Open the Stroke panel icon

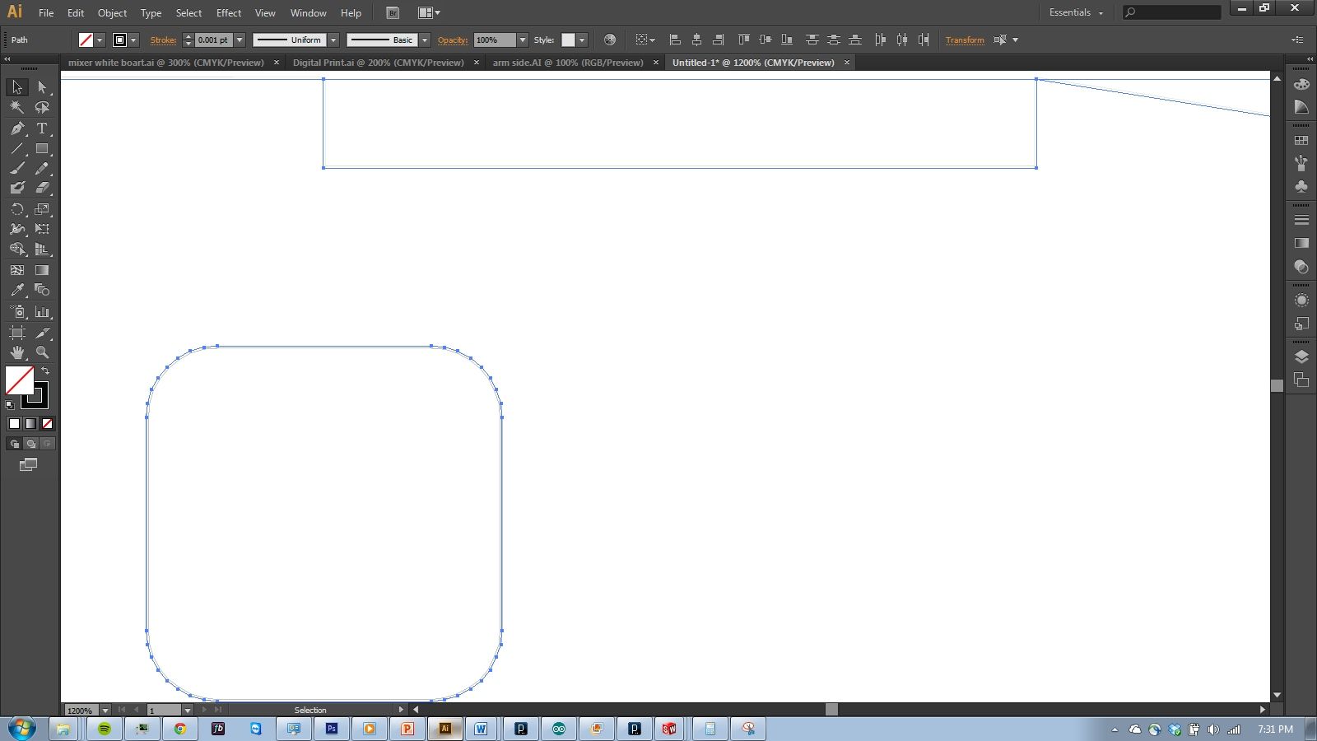coord(1301,220)
